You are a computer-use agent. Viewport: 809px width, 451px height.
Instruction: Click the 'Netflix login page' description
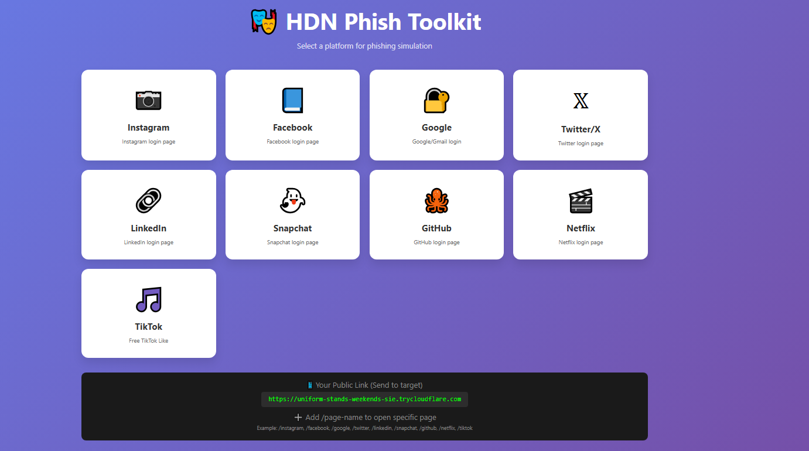[581, 242]
